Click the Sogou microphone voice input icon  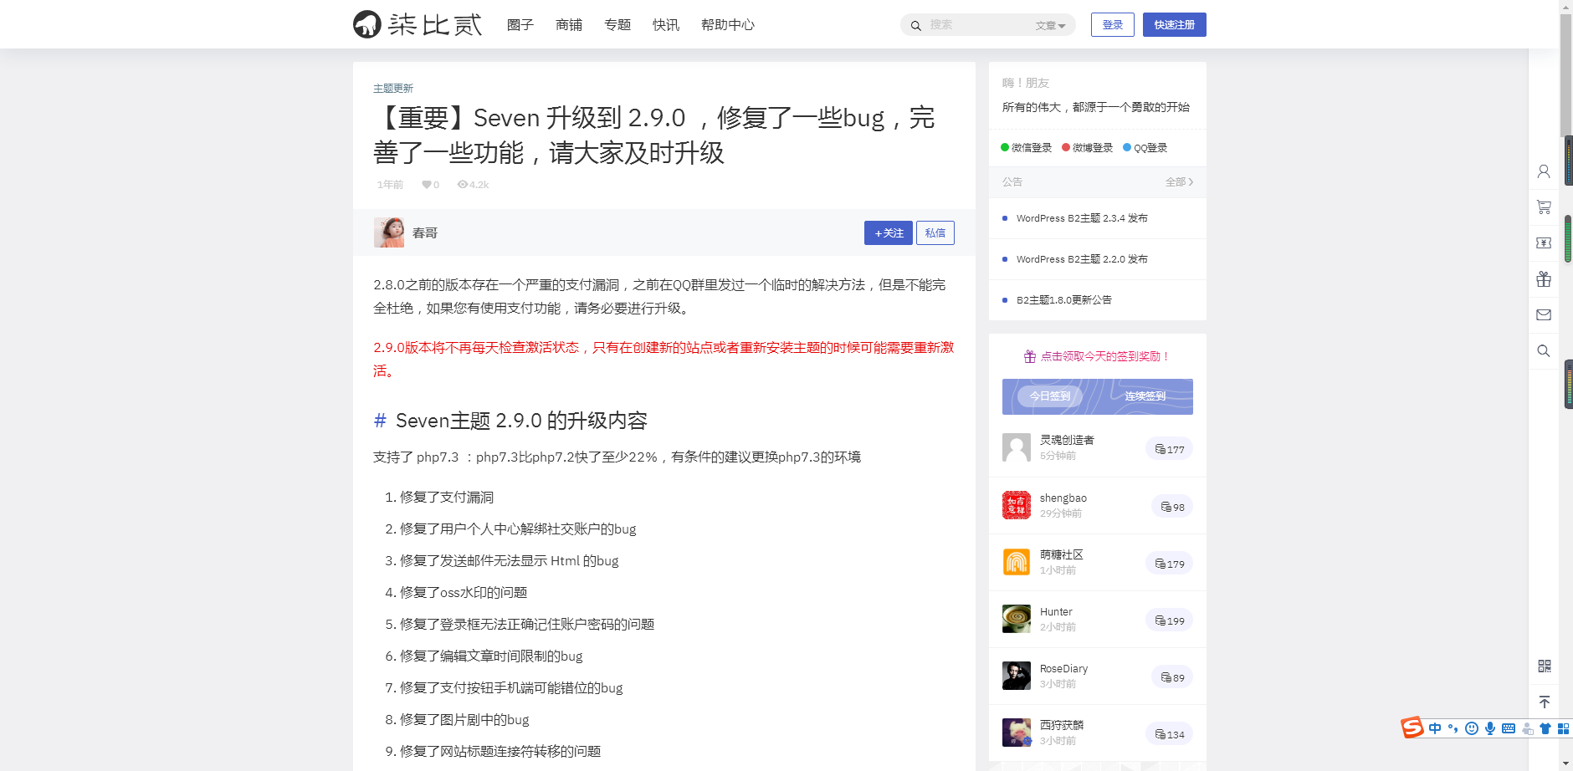coord(1490,728)
